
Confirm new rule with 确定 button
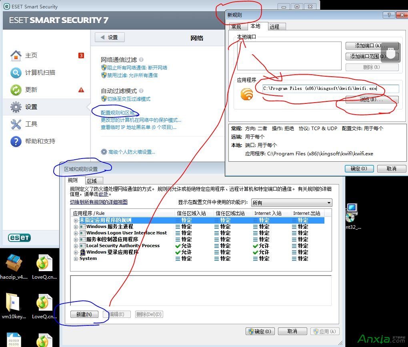(x=359, y=169)
